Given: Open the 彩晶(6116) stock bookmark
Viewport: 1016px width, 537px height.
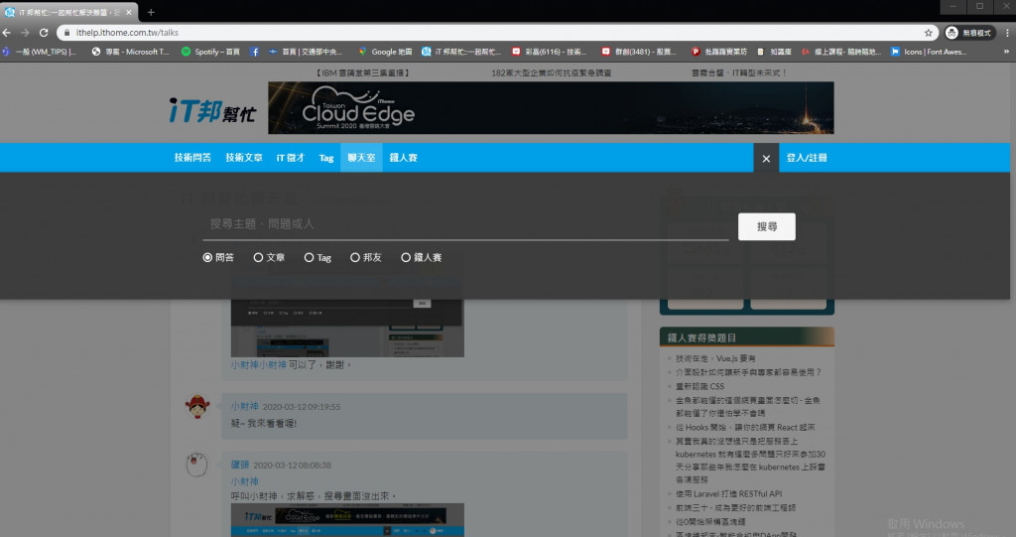Looking at the screenshot, I should [550, 52].
